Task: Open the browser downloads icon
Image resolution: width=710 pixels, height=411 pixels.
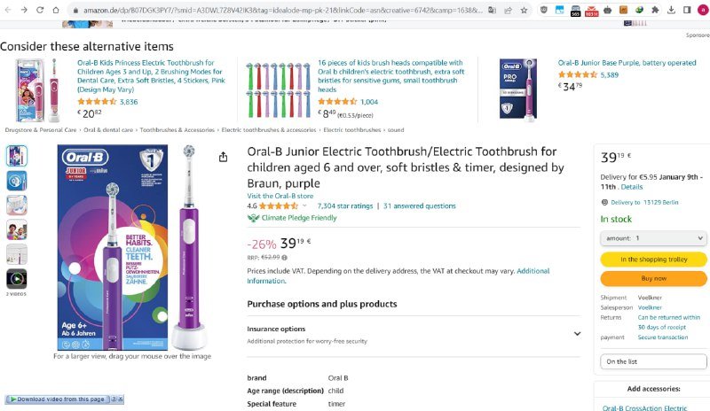Action: click(671, 10)
